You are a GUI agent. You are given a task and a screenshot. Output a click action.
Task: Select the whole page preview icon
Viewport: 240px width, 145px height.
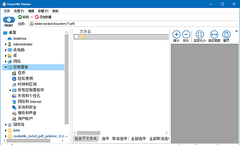pyautogui.click(x=226, y=34)
